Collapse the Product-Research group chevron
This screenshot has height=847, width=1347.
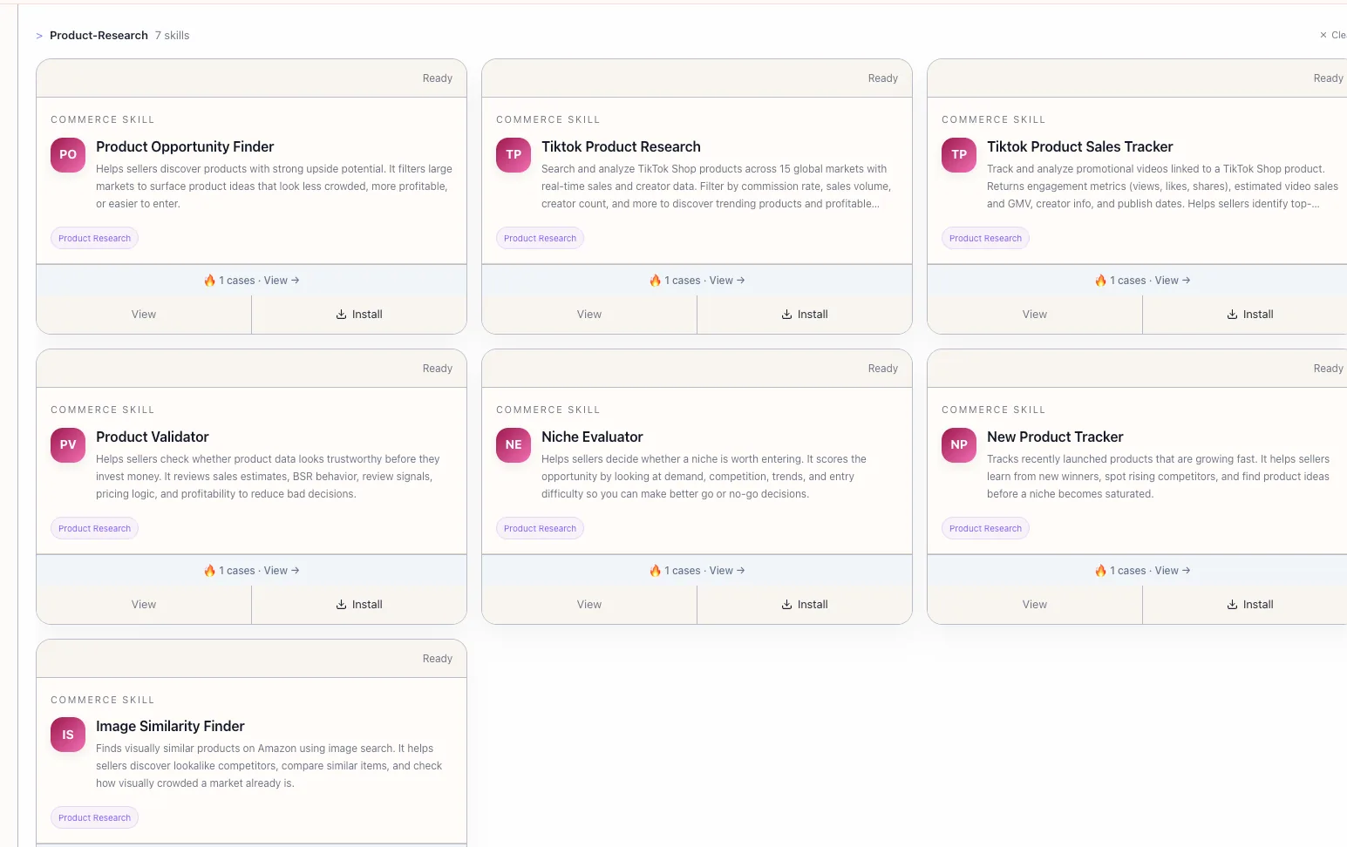coord(39,36)
